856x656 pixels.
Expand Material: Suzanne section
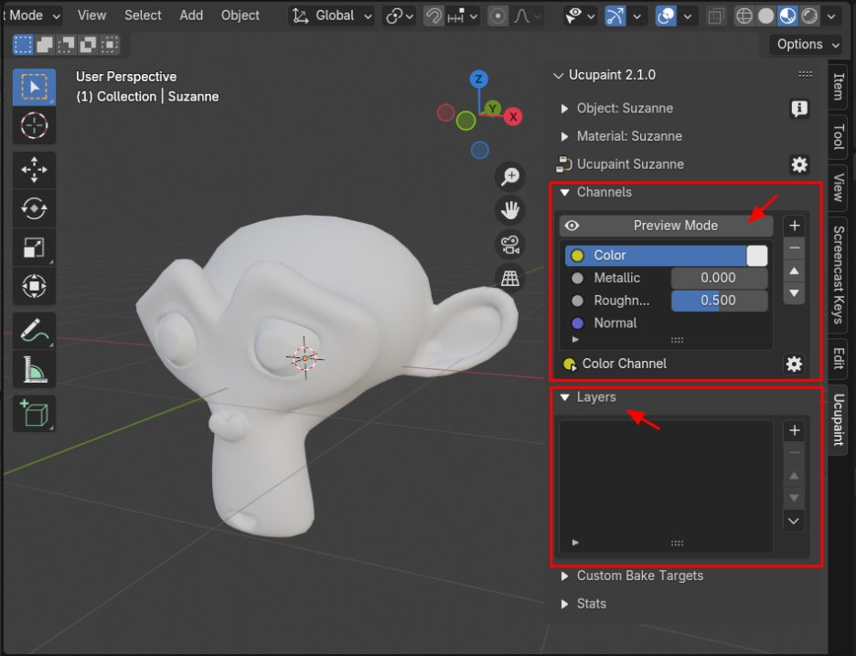[564, 136]
